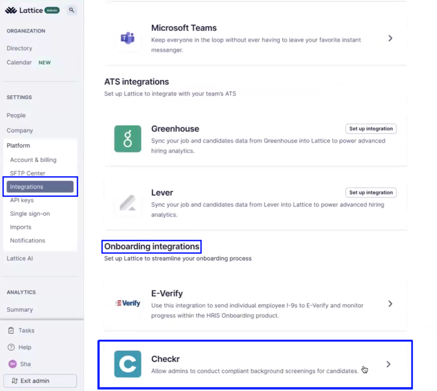Expand the Checkr integration chevron
The width and height of the screenshot is (437, 391).
point(389,364)
